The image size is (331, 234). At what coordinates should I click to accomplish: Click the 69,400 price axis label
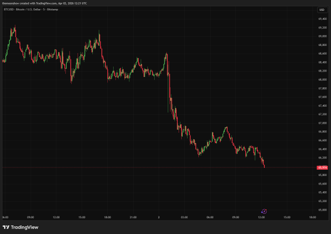tap(322, 18)
